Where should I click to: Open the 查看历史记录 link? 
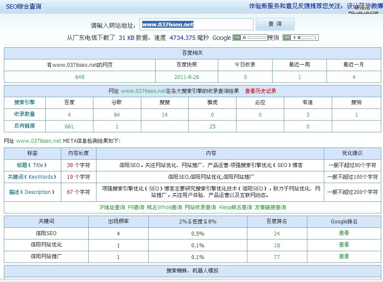260,91
